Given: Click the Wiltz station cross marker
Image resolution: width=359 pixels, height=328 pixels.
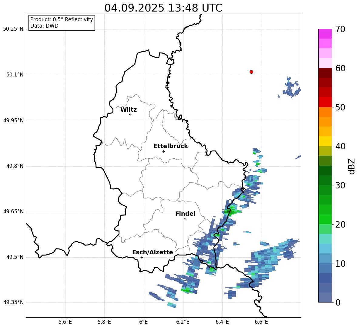Looking at the screenshot, I should (x=130, y=115).
